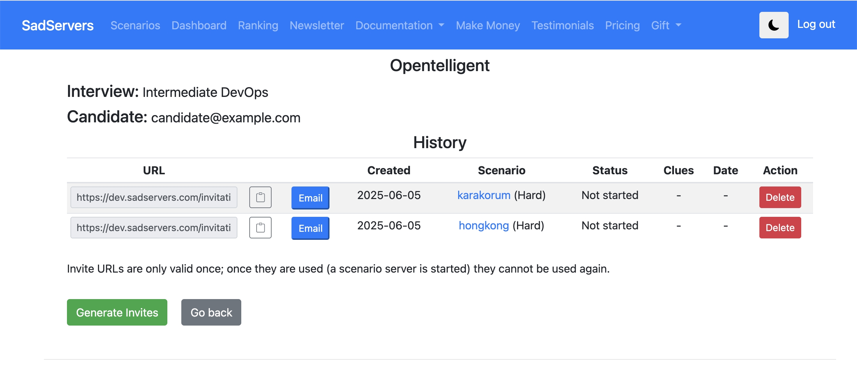857x366 pixels.
Task: Open the Ranking page
Action: (x=258, y=25)
